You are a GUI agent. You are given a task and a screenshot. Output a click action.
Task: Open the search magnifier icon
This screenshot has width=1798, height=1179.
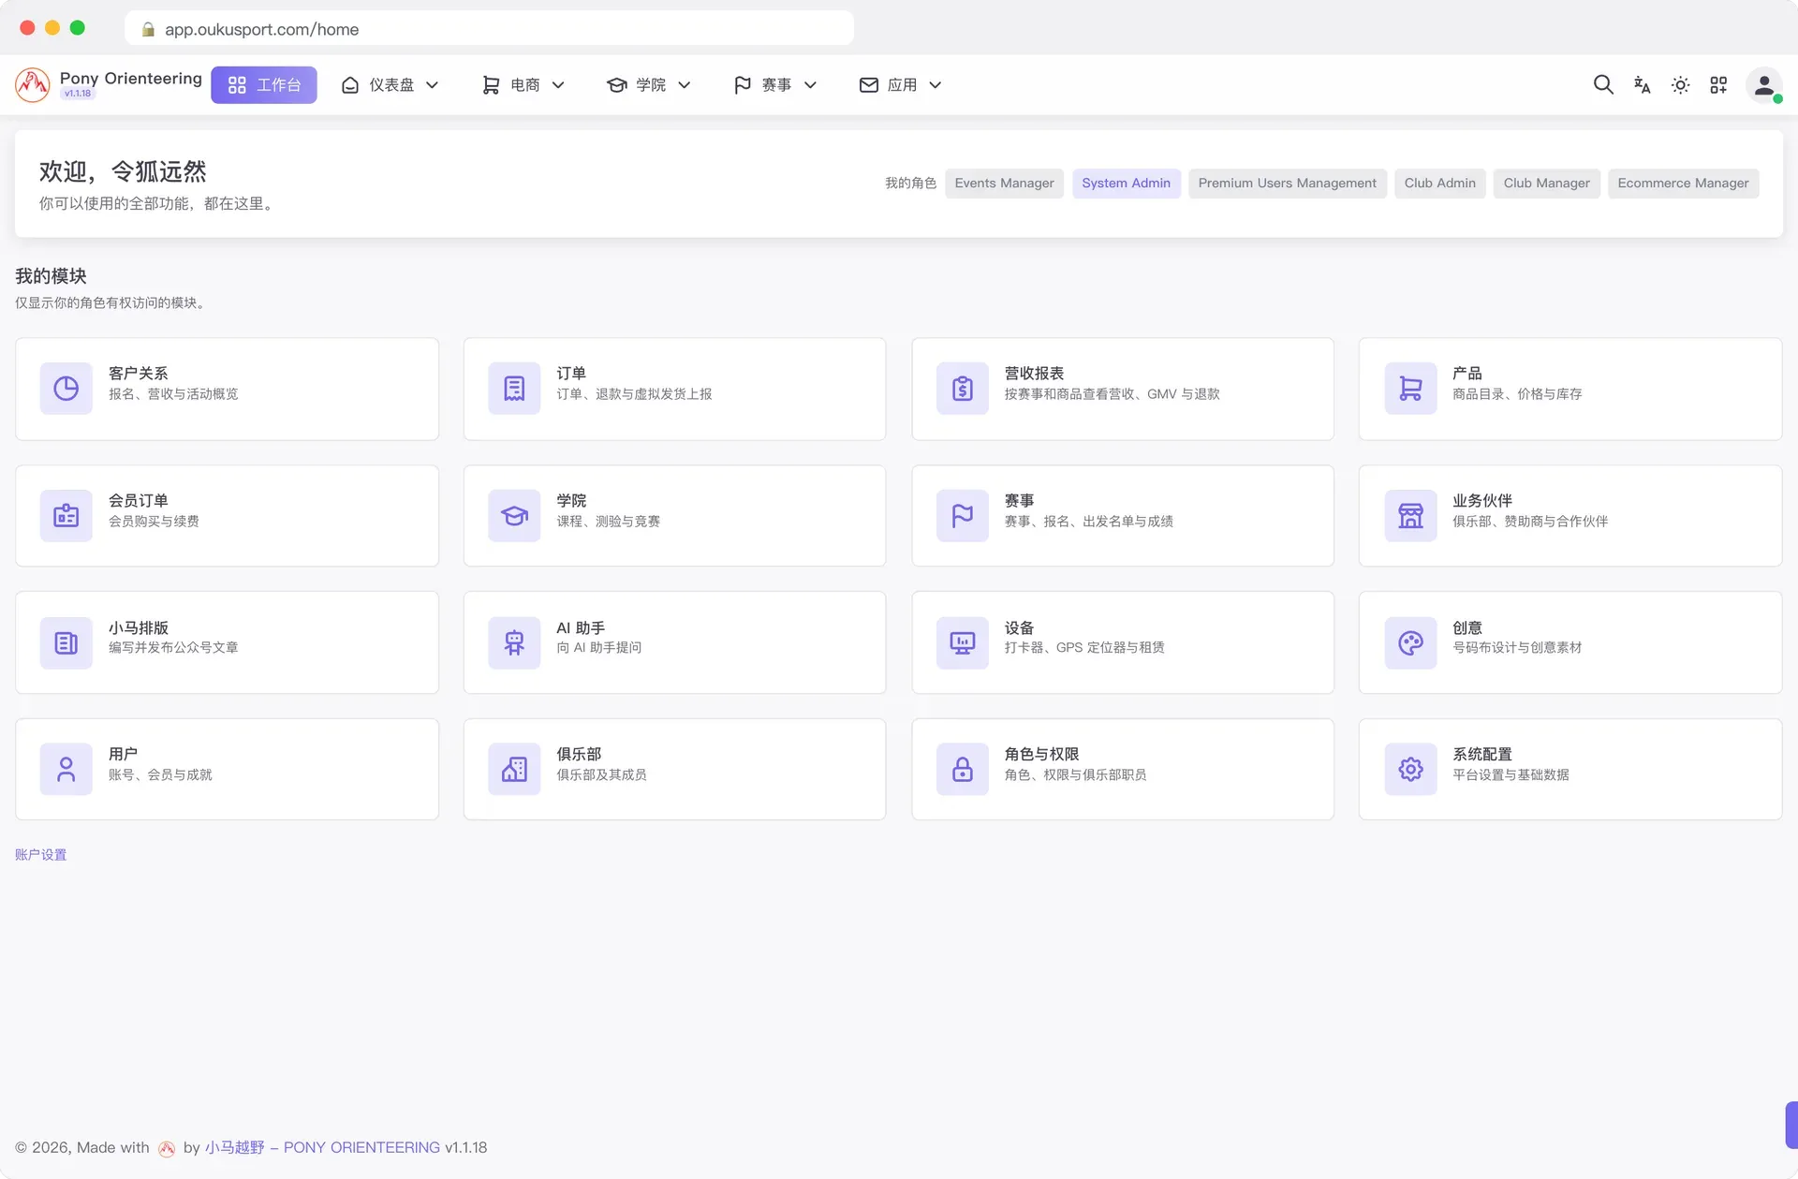(1603, 85)
